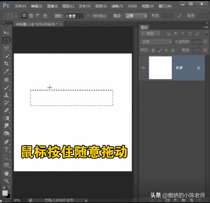Image resolution: width=210 pixels, height=203 pixels.
Task: Choose New Selection mode in options bar
Action: click(24, 16)
